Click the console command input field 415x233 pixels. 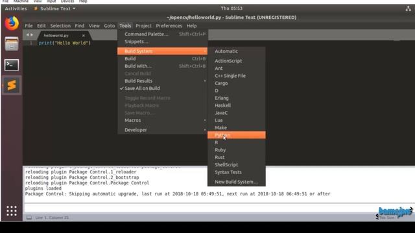tap(219, 208)
